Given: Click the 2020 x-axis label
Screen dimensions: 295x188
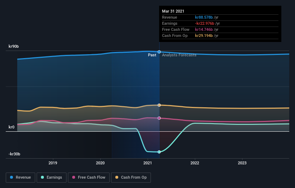Looking at the screenshot, I should pos(100,163).
